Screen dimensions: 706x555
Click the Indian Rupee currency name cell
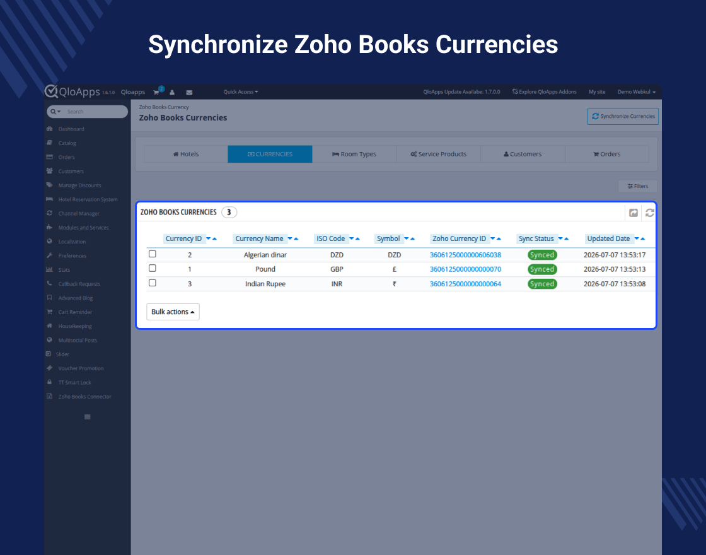pos(265,284)
